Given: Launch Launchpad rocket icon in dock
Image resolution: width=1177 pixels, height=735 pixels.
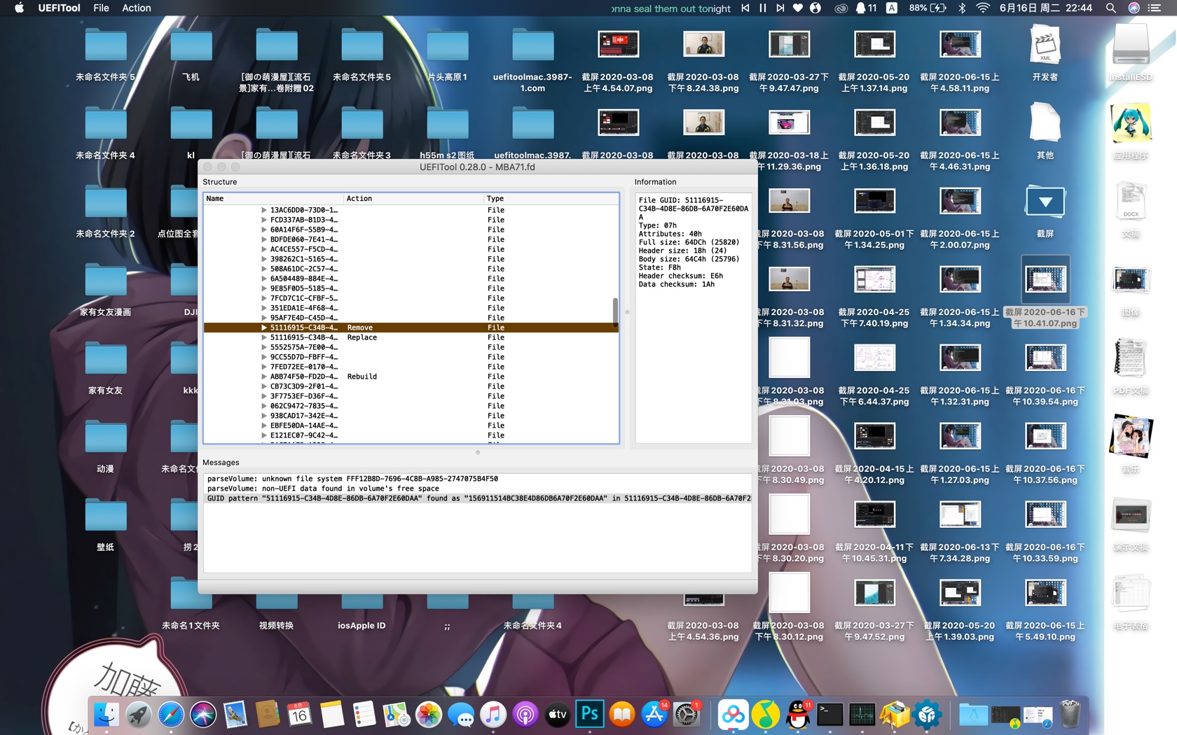Looking at the screenshot, I should pos(139,715).
